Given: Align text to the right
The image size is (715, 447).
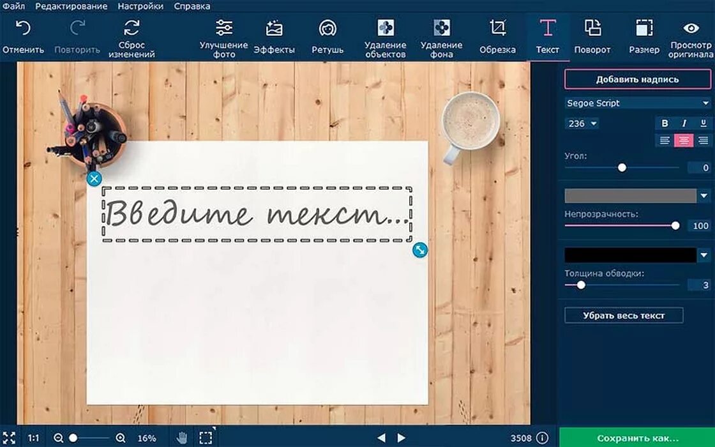Looking at the screenshot, I should [703, 140].
